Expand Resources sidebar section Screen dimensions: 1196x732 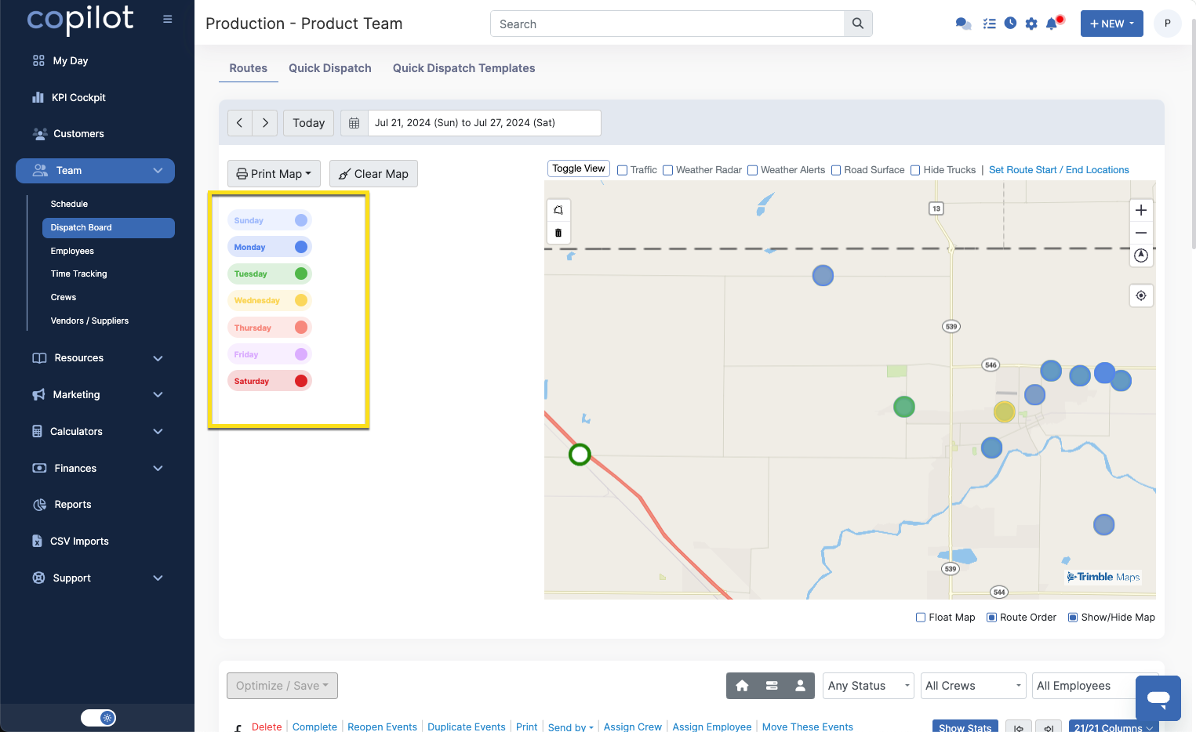tap(98, 358)
